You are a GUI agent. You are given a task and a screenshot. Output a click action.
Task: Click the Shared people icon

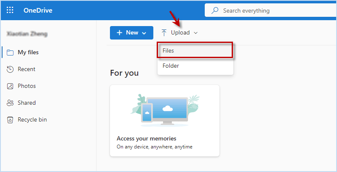pos(10,103)
